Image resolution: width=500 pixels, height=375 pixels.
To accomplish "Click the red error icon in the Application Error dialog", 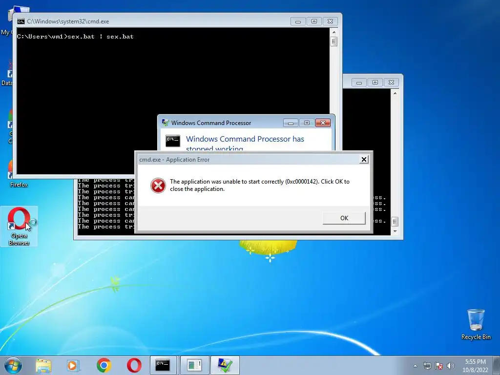I will pyautogui.click(x=158, y=185).
